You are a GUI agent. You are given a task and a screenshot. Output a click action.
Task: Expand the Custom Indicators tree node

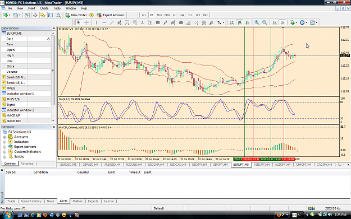[x=4, y=152]
